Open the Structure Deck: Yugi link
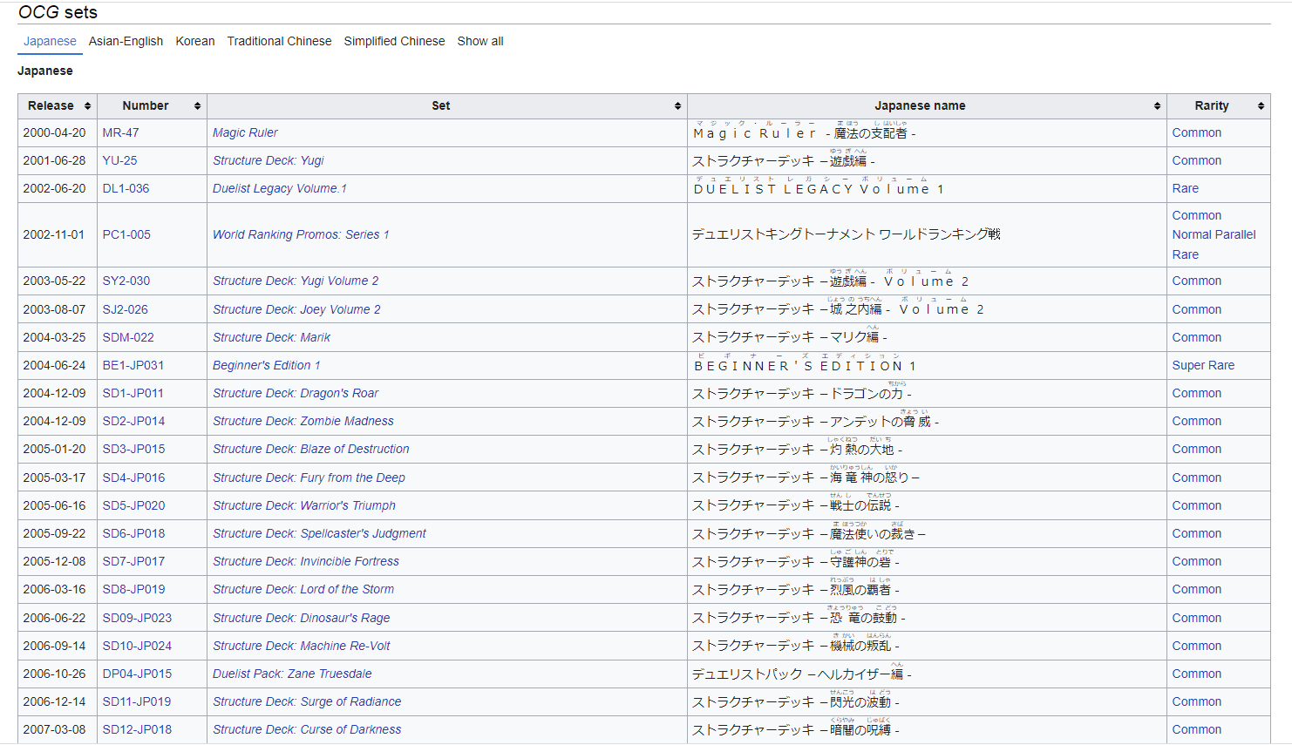This screenshot has height=745, width=1292. (269, 160)
